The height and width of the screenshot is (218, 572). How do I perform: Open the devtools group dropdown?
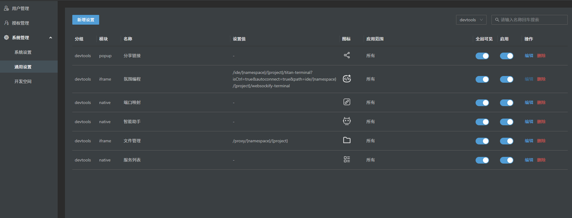pyautogui.click(x=471, y=20)
